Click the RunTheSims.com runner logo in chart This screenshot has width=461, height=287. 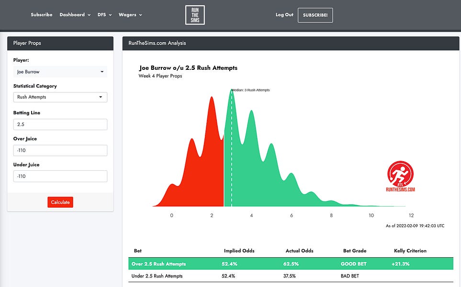point(400,176)
